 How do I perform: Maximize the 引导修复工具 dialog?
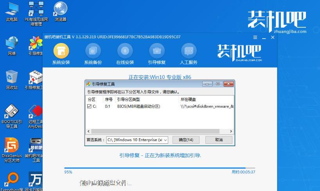click(x=218, y=84)
